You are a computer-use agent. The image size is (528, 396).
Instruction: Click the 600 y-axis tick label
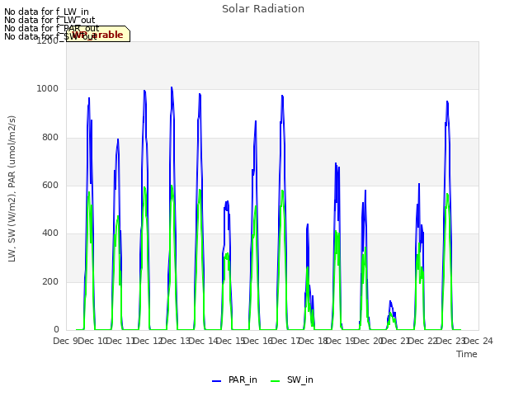point(50,185)
